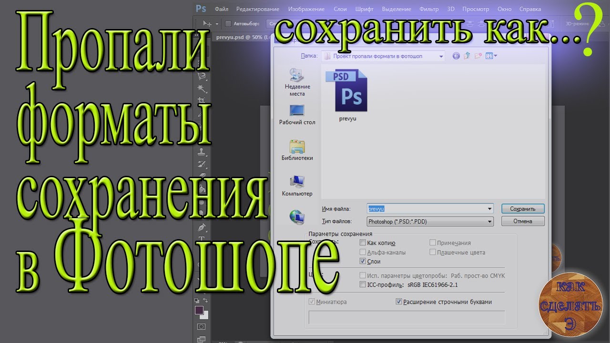Select the prevyu PSD file thumbnail
This screenshot has height=343, width=610.
pyautogui.click(x=348, y=95)
